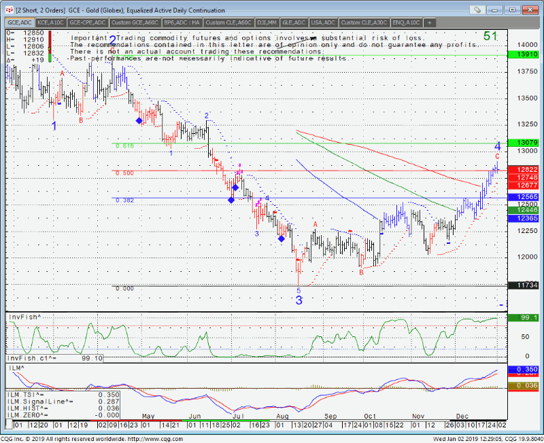544x443 pixels.
Task: Select the Custom GCE,A60C tab
Action: click(135, 22)
